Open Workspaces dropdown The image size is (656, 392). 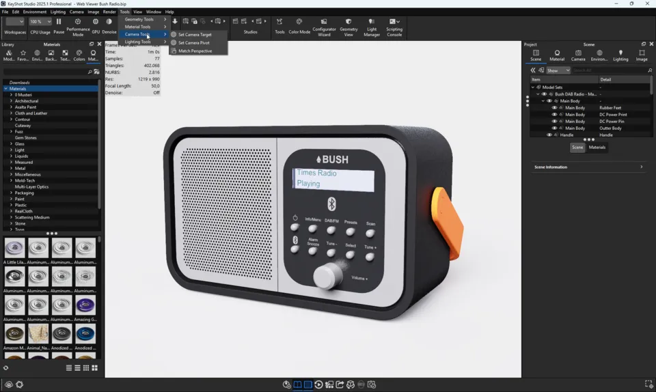[x=15, y=22]
